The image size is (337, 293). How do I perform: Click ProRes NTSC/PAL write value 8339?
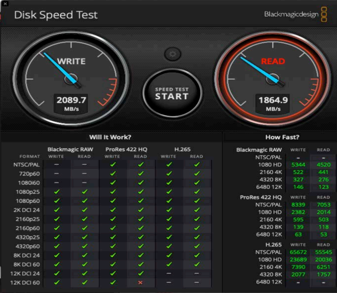click(298, 205)
